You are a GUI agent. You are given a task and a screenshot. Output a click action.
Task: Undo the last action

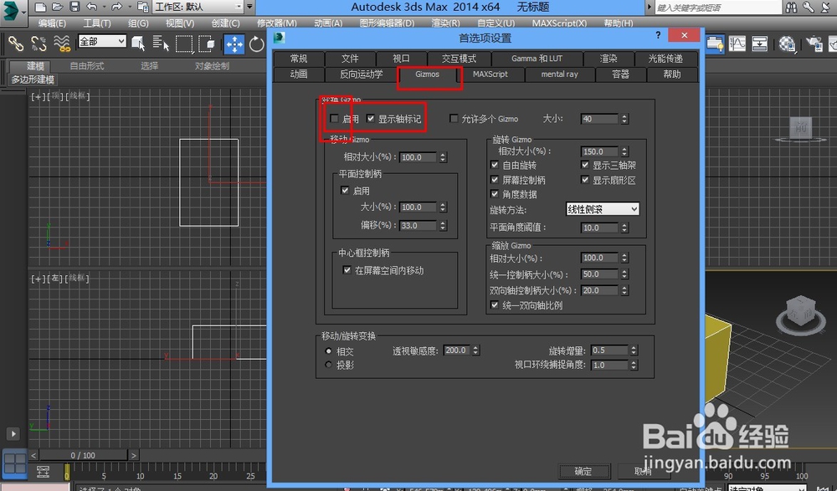click(x=92, y=7)
